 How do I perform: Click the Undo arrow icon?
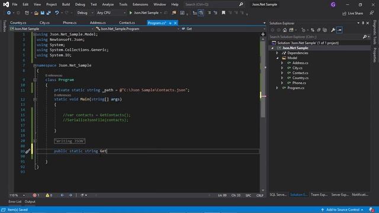(x=57, y=13)
